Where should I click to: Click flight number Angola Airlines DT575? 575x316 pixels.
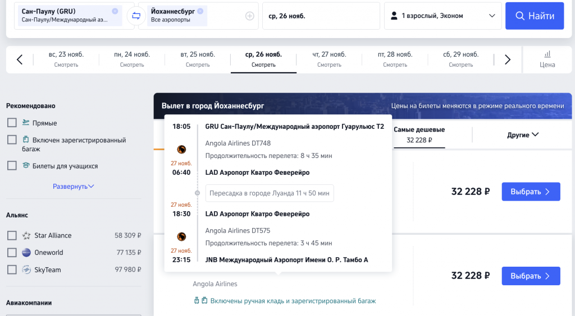click(238, 230)
